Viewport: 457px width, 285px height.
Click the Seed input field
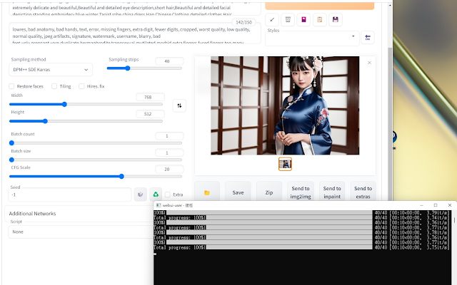[x=70, y=195]
